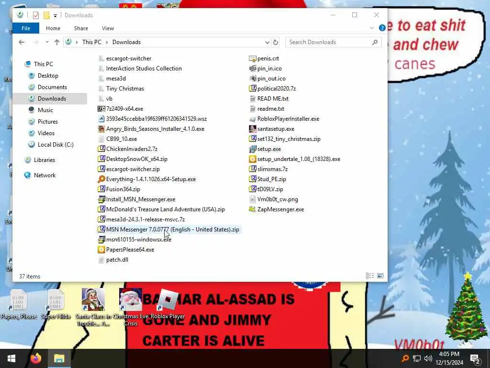Click This PC in address breadcrumb
490x368 pixels.
point(91,42)
